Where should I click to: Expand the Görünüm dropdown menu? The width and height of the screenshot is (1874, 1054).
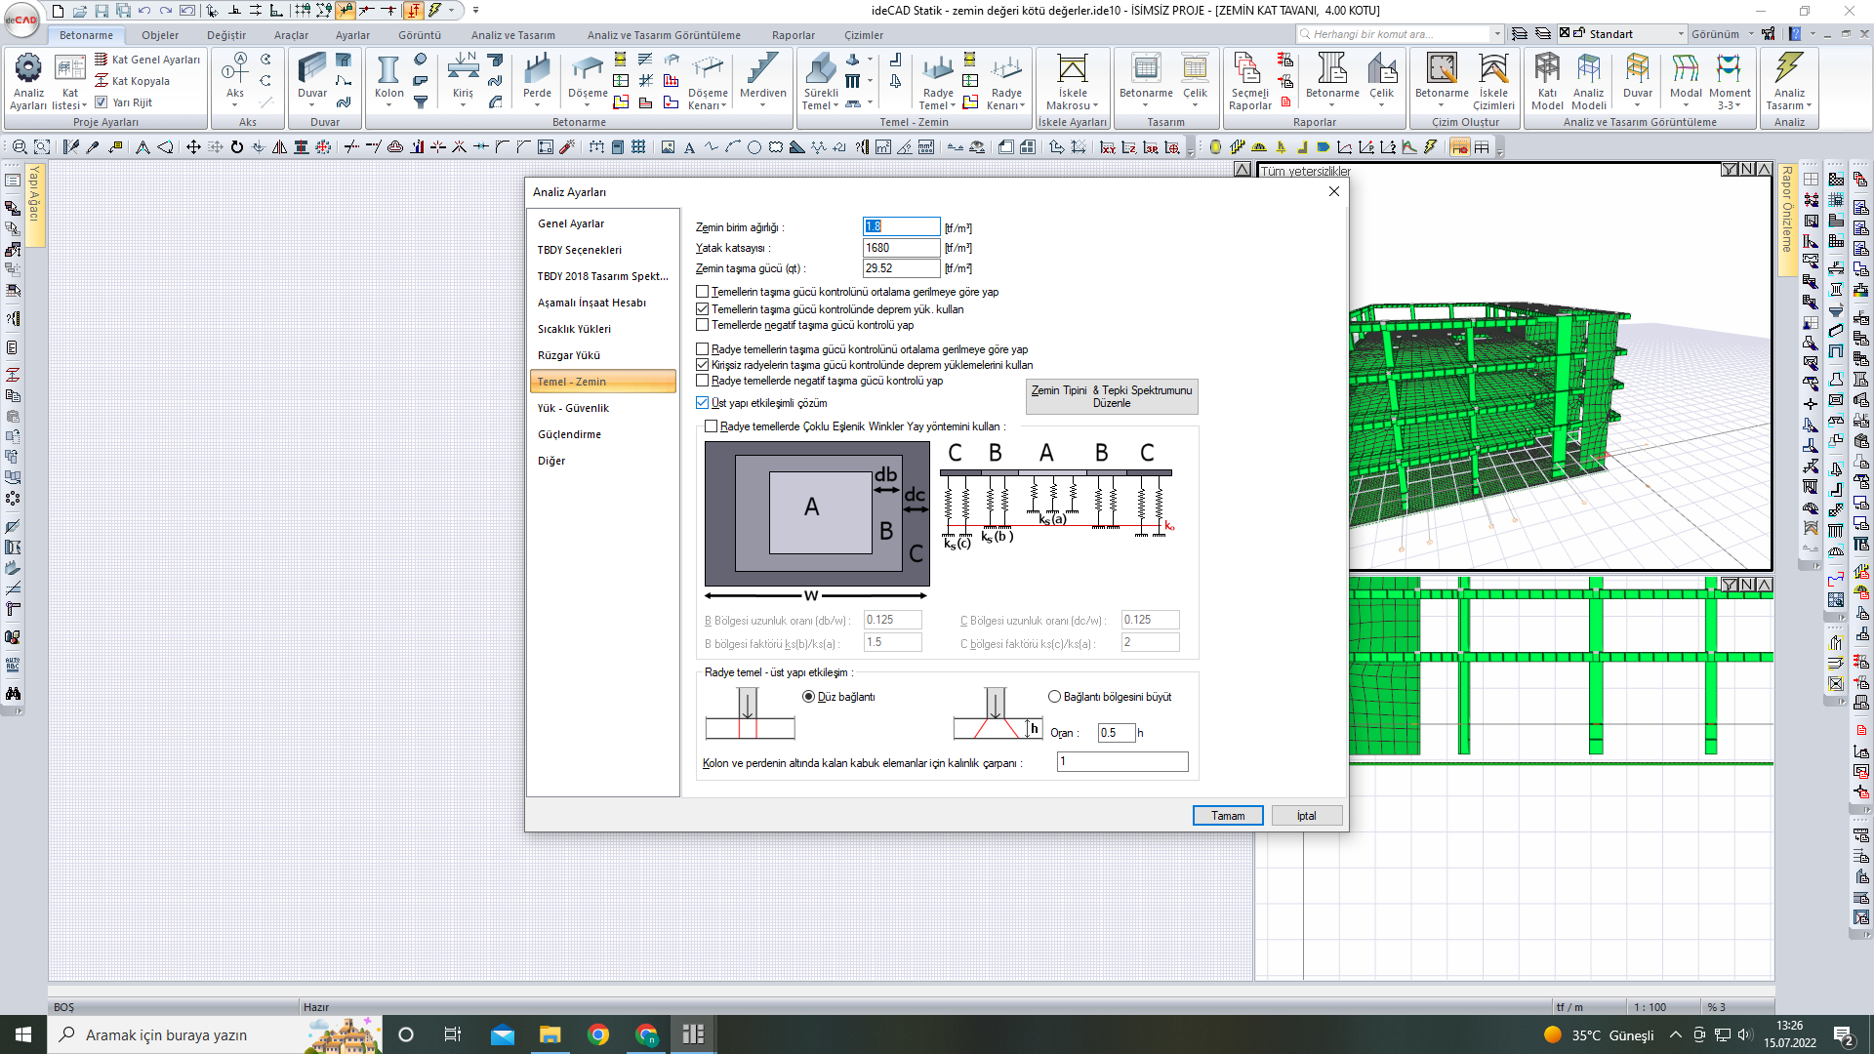1751,34
